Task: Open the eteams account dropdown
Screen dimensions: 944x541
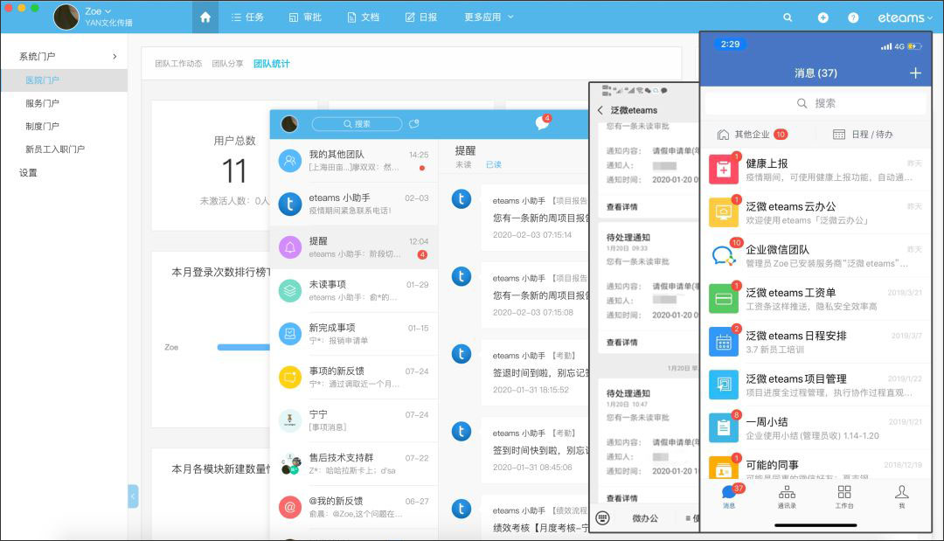Action: pyautogui.click(x=905, y=17)
